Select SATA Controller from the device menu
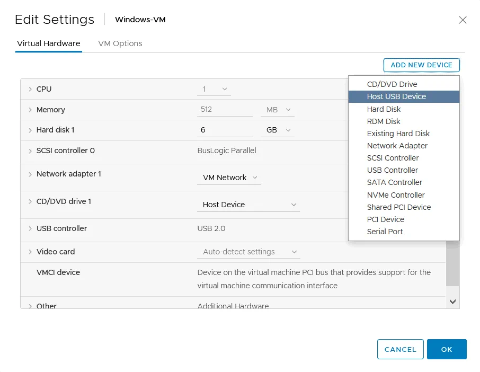 click(394, 182)
